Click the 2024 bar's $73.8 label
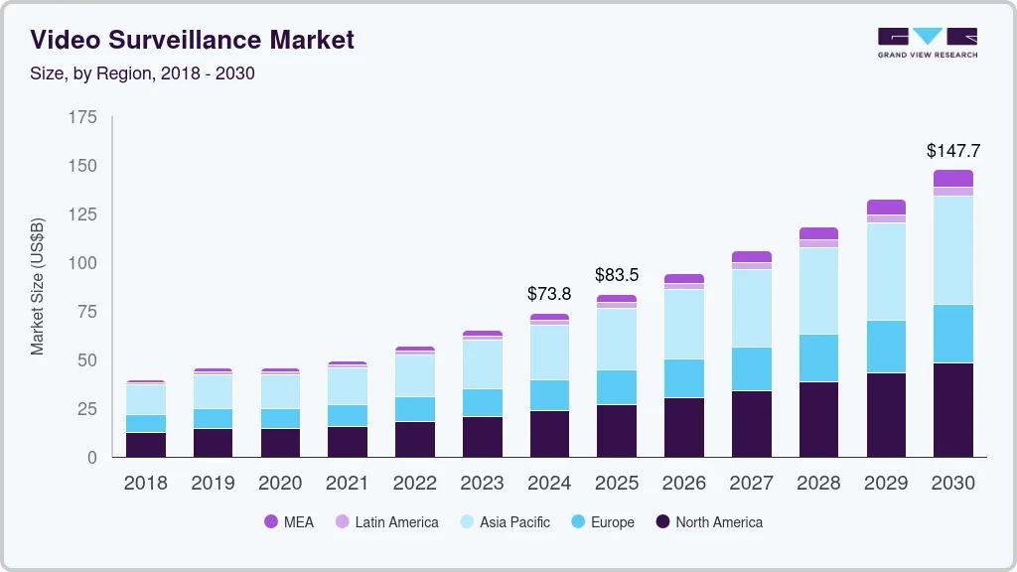The height and width of the screenshot is (572, 1017). 549,294
